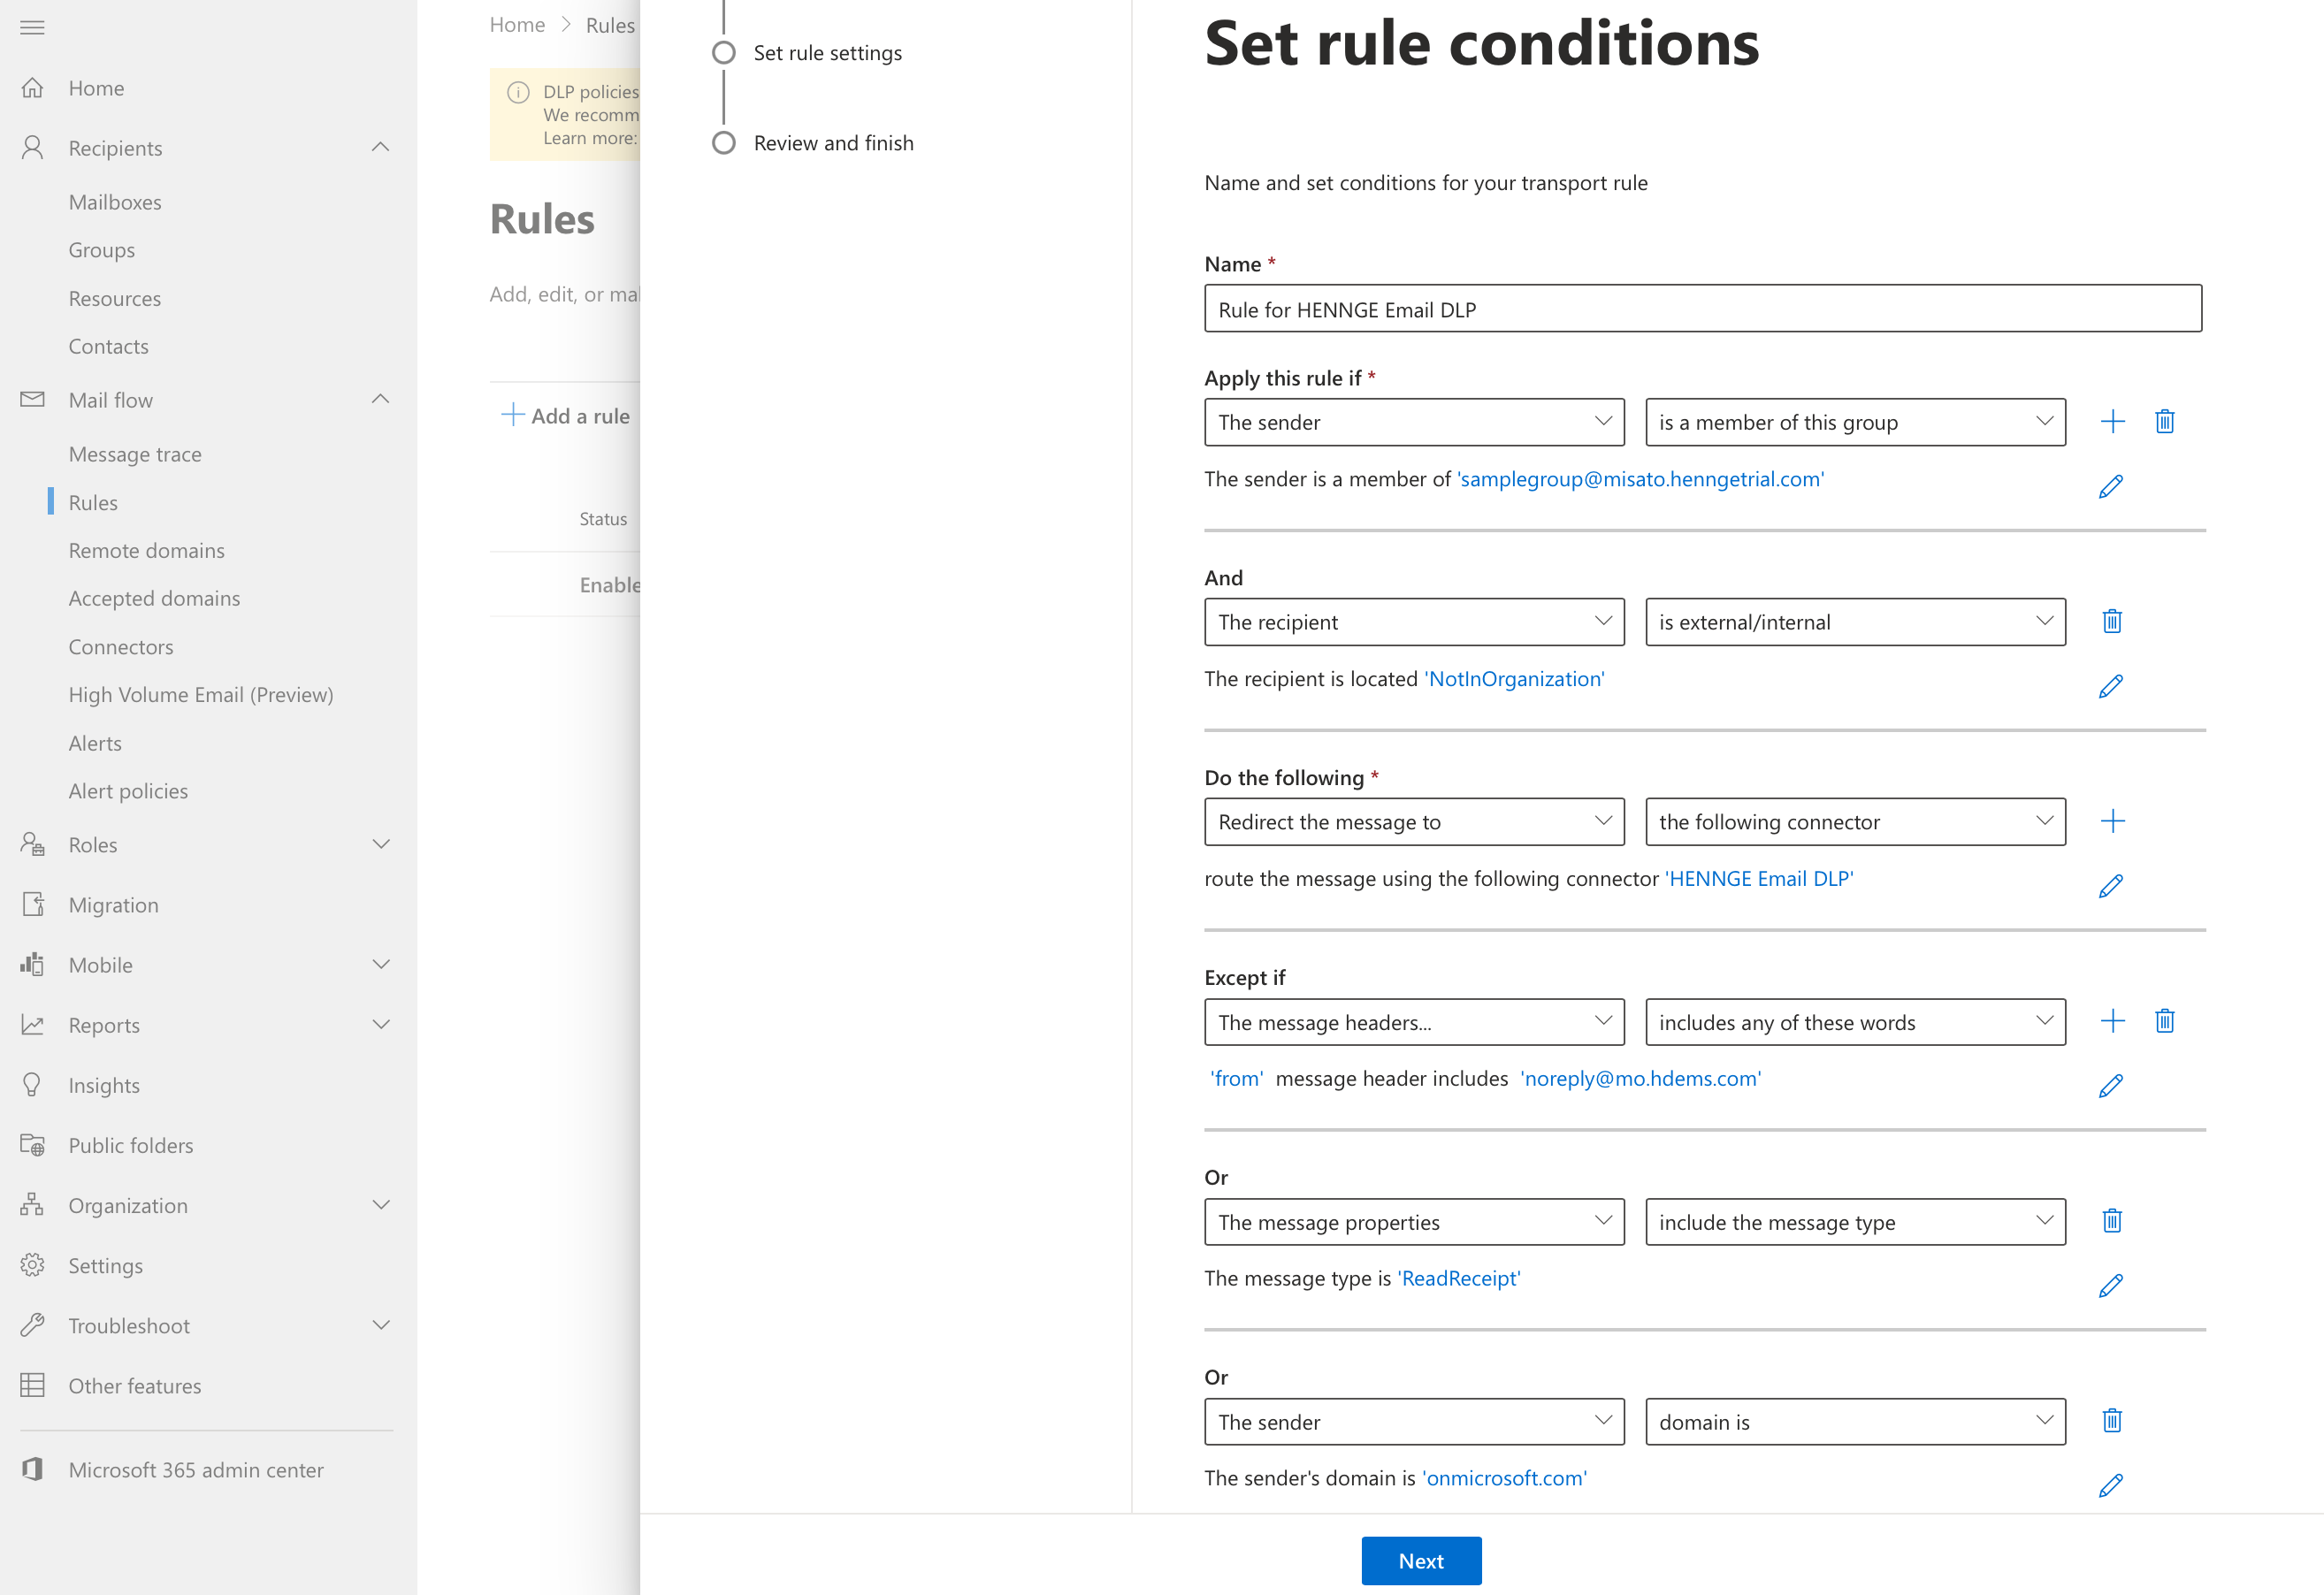Open Alert policies in sidebar
The width and height of the screenshot is (2324, 1595).
point(128,791)
